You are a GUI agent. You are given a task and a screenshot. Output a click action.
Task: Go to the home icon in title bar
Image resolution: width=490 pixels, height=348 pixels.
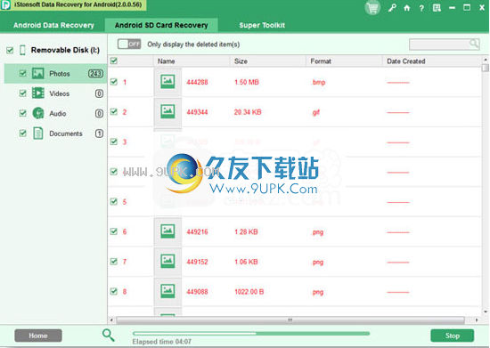click(x=406, y=8)
